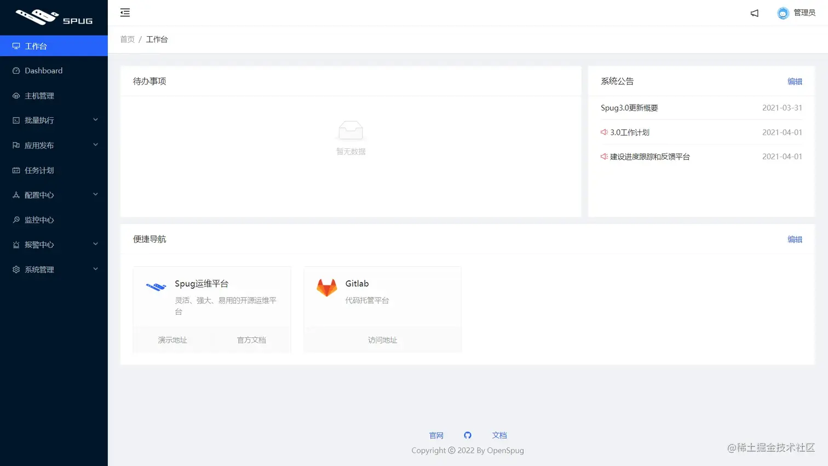The image size is (828, 466).
Task: Click the 主机管理 cloud server icon
Action: coord(16,96)
